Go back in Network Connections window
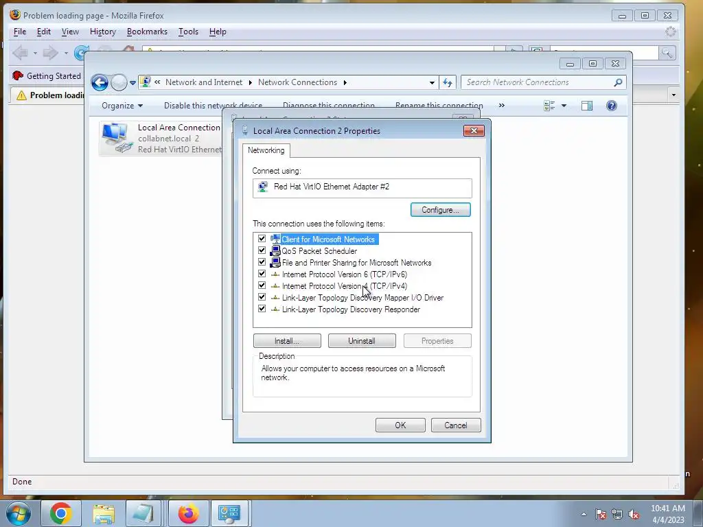This screenshot has height=527, width=703. tap(100, 82)
